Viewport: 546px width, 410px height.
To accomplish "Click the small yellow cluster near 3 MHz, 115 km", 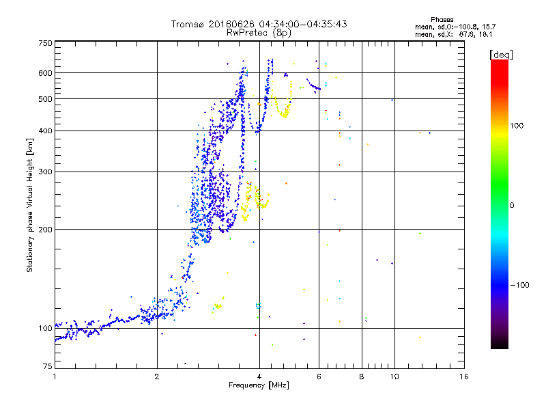I will [x=218, y=305].
